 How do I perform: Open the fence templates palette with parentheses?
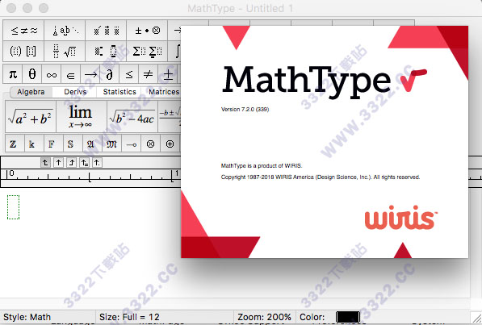click(23, 51)
